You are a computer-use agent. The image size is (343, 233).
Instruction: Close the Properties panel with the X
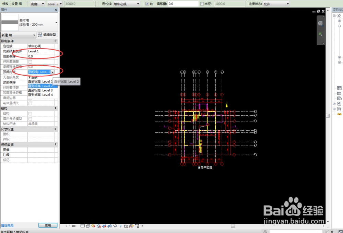(x=56, y=10)
